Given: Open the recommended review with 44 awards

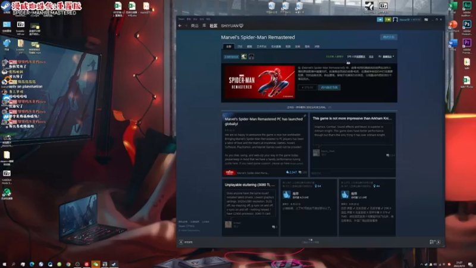Looking at the screenshot, I should point(367,208).
